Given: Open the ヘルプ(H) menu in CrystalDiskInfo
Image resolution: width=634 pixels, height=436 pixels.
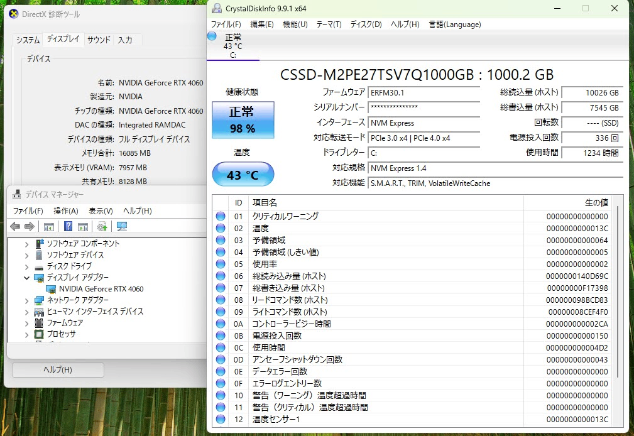Looking at the screenshot, I should click(405, 25).
